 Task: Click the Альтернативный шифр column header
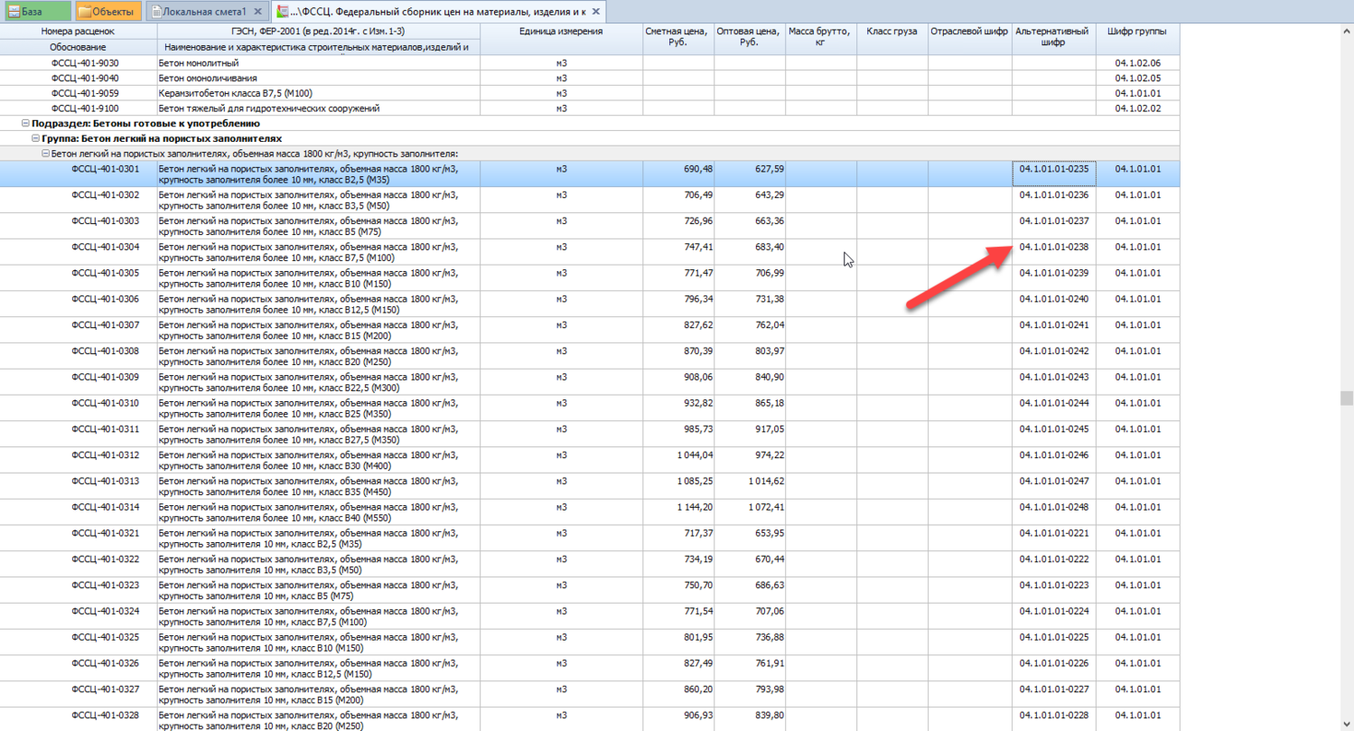point(1053,37)
